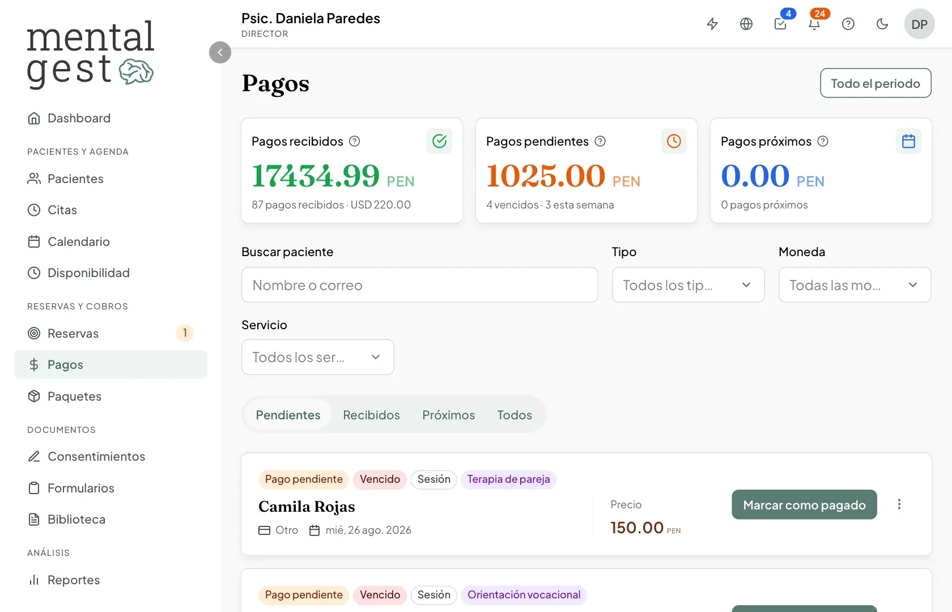Switch to the Pendientes tab

pyautogui.click(x=288, y=415)
